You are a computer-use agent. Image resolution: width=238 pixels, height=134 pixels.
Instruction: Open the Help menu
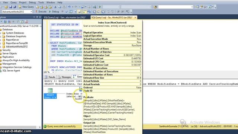[60, 3]
